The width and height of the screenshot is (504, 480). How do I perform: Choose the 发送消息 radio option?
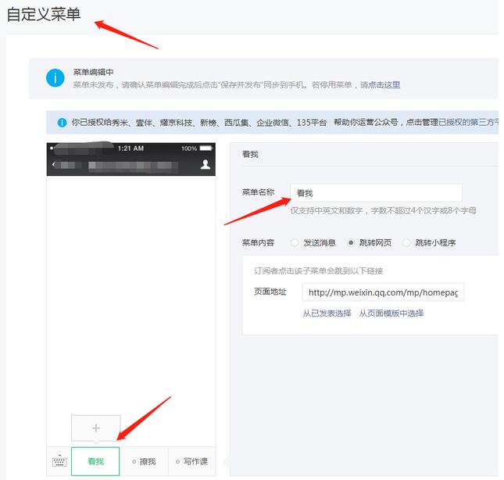coord(295,242)
